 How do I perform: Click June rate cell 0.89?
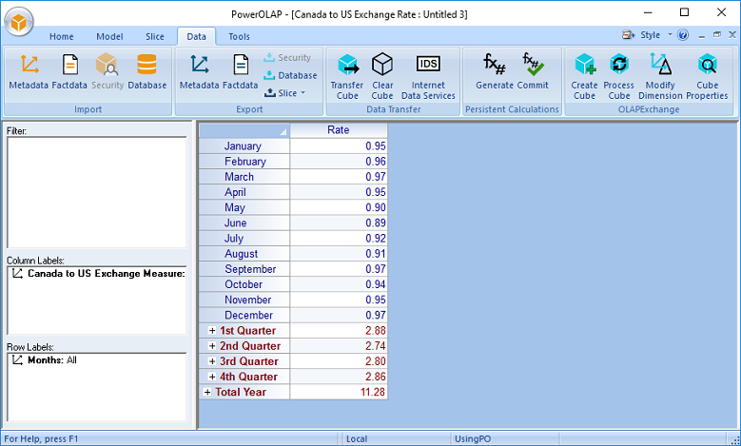click(x=339, y=223)
